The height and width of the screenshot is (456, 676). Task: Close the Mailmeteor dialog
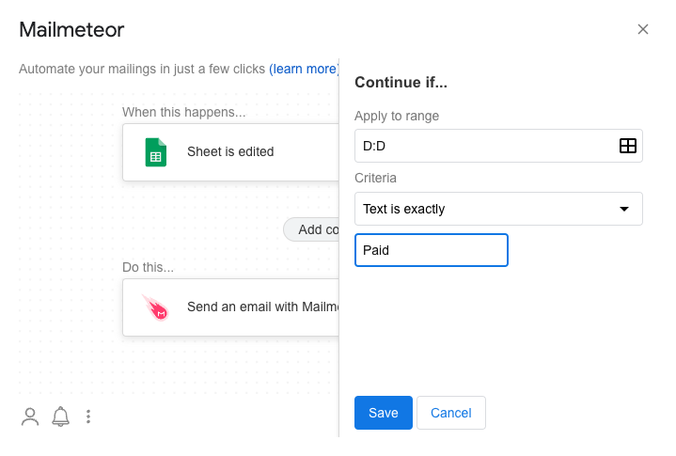[643, 29]
